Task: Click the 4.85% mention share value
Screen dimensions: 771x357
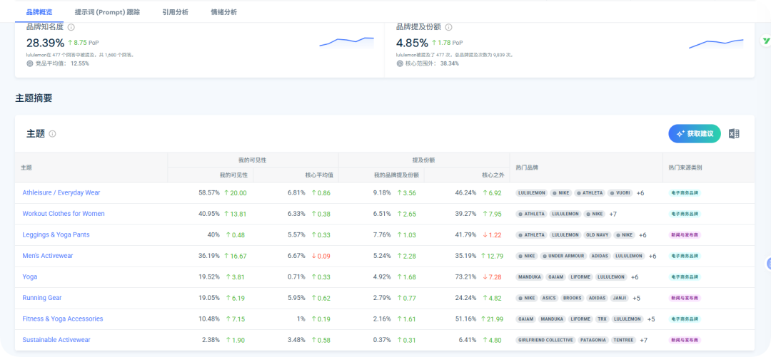Action: point(412,43)
